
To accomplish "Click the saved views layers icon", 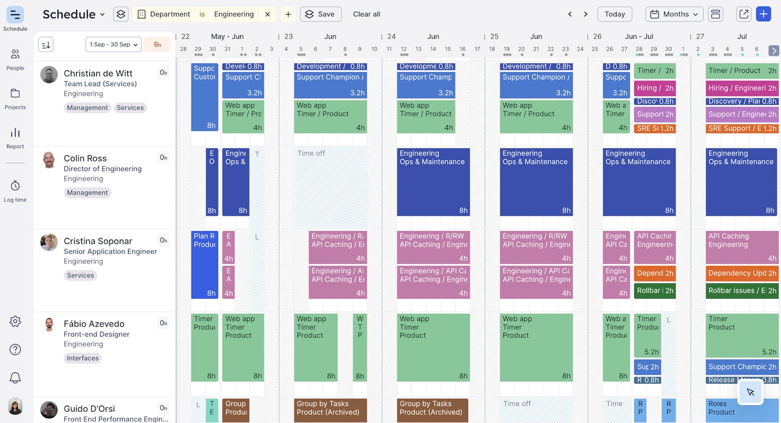I will pos(121,14).
